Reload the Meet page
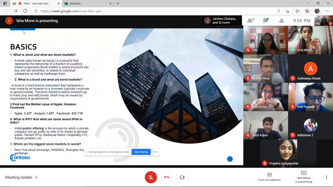333x187 pixels. 25,11
